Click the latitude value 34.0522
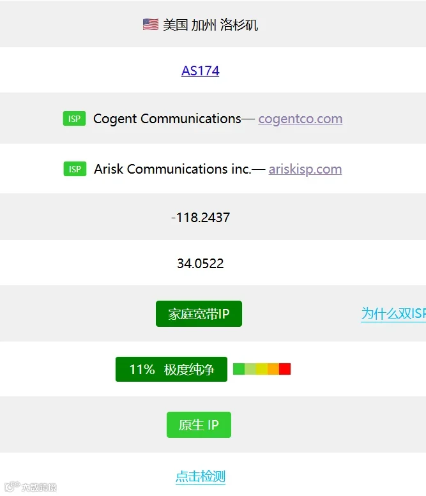 tap(201, 264)
